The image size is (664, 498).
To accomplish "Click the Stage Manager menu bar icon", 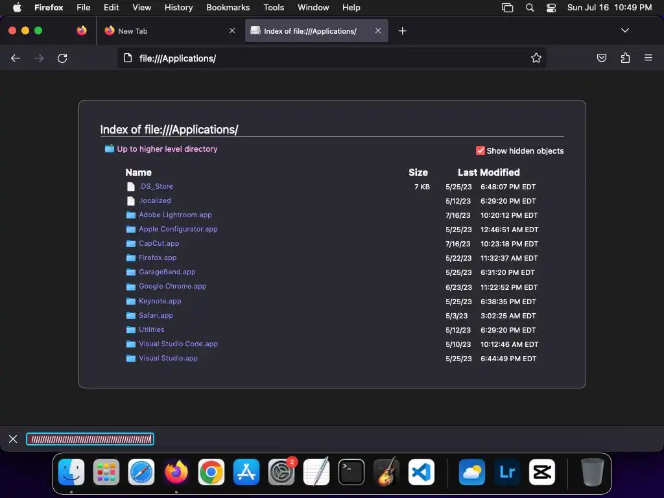I will tap(507, 8).
